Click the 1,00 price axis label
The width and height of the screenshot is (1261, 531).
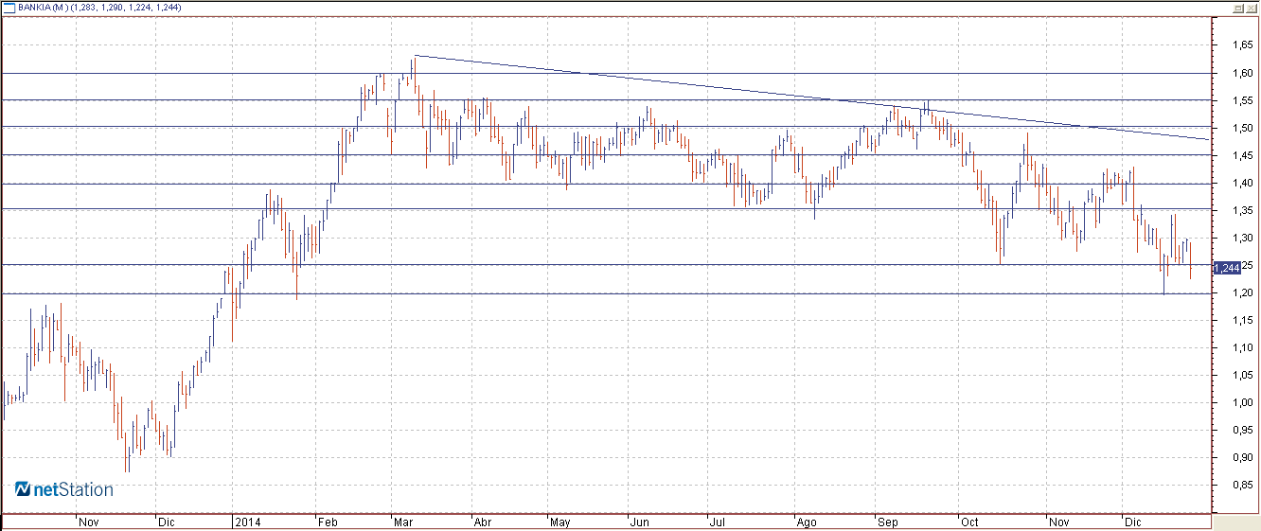click(1243, 402)
